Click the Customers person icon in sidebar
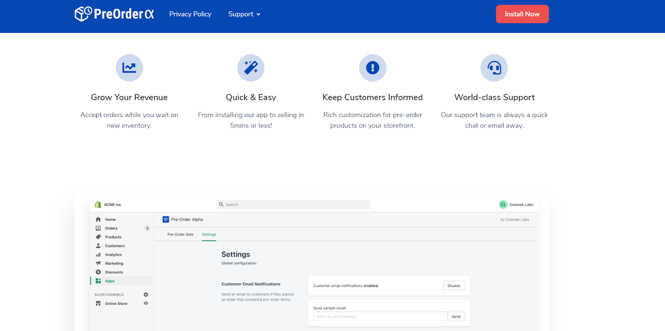Screen dimensions: 665x331 coord(98,245)
